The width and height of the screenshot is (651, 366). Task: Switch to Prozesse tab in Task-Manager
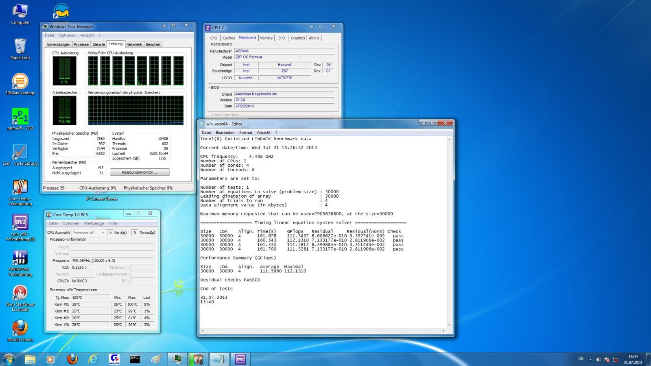[81, 44]
